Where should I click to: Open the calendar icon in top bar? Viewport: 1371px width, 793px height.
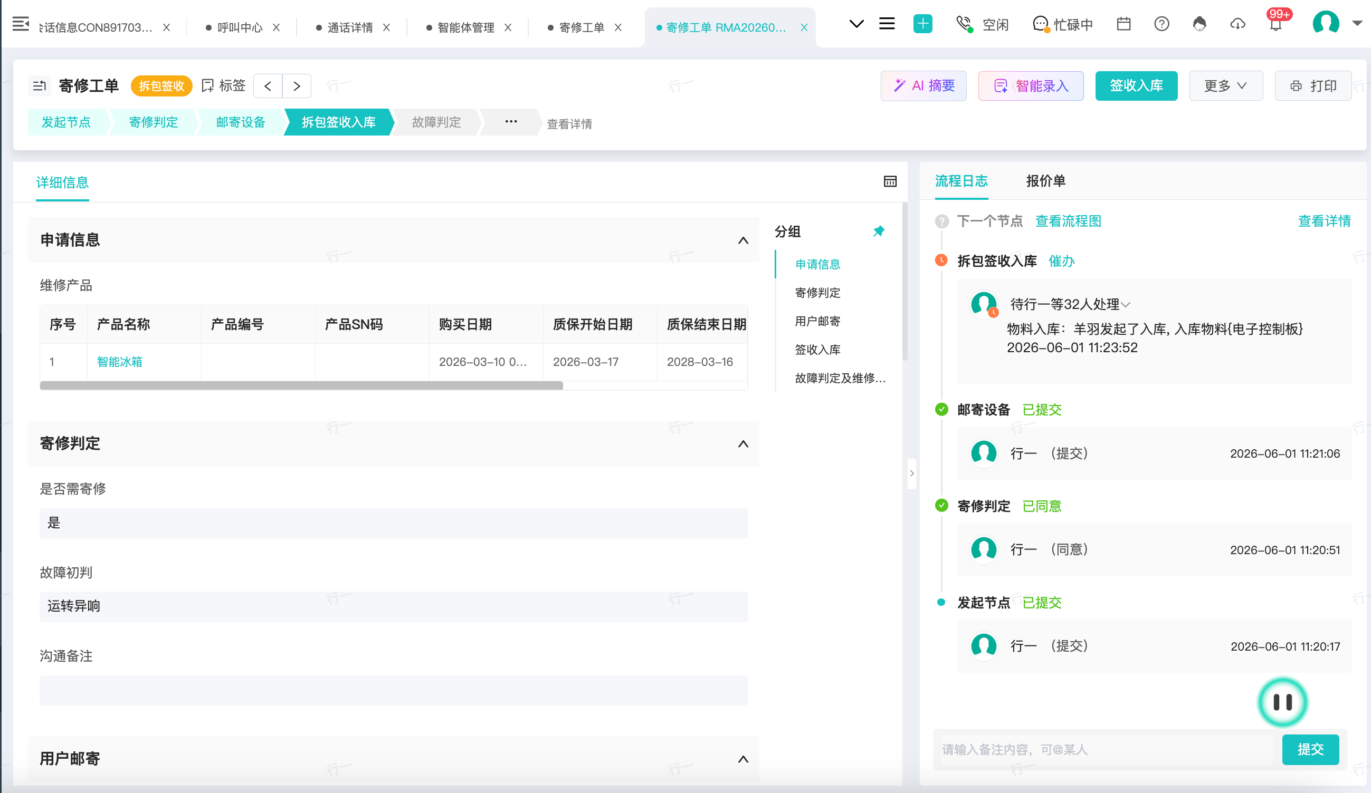point(1124,24)
